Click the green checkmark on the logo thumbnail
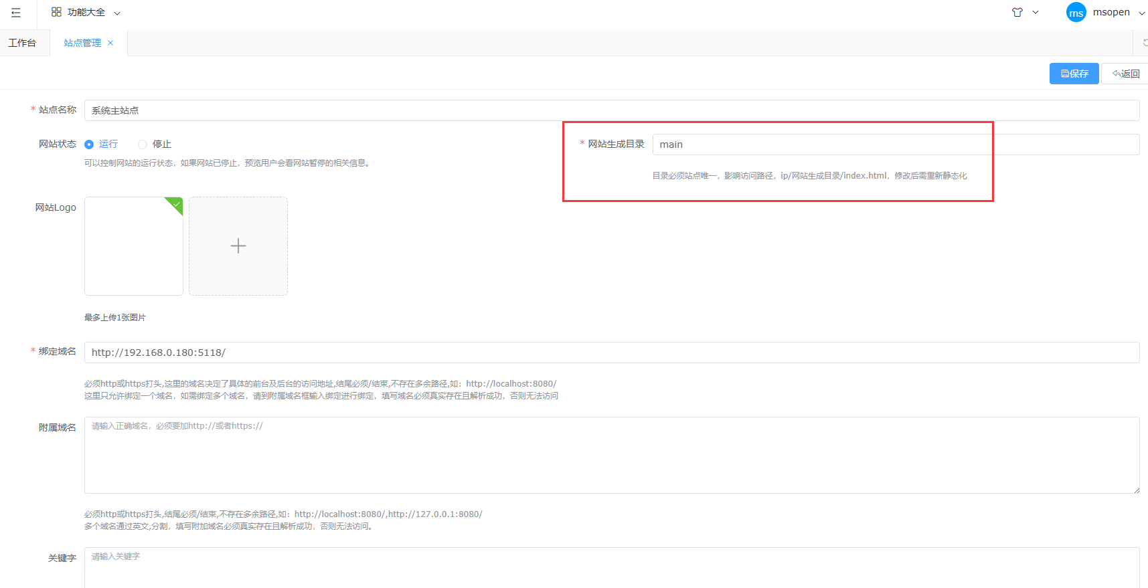Image resolution: width=1148 pixels, height=588 pixels. (177, 204)
